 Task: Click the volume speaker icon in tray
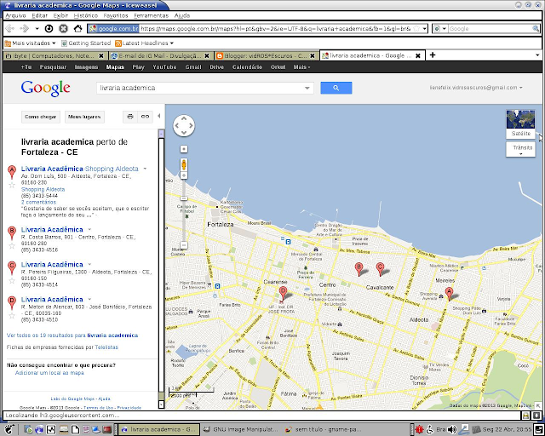tap(452, 429)
